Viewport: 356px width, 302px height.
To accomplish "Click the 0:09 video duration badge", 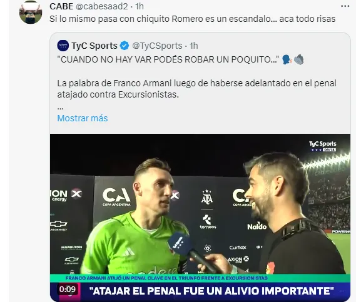I will 67,289.
